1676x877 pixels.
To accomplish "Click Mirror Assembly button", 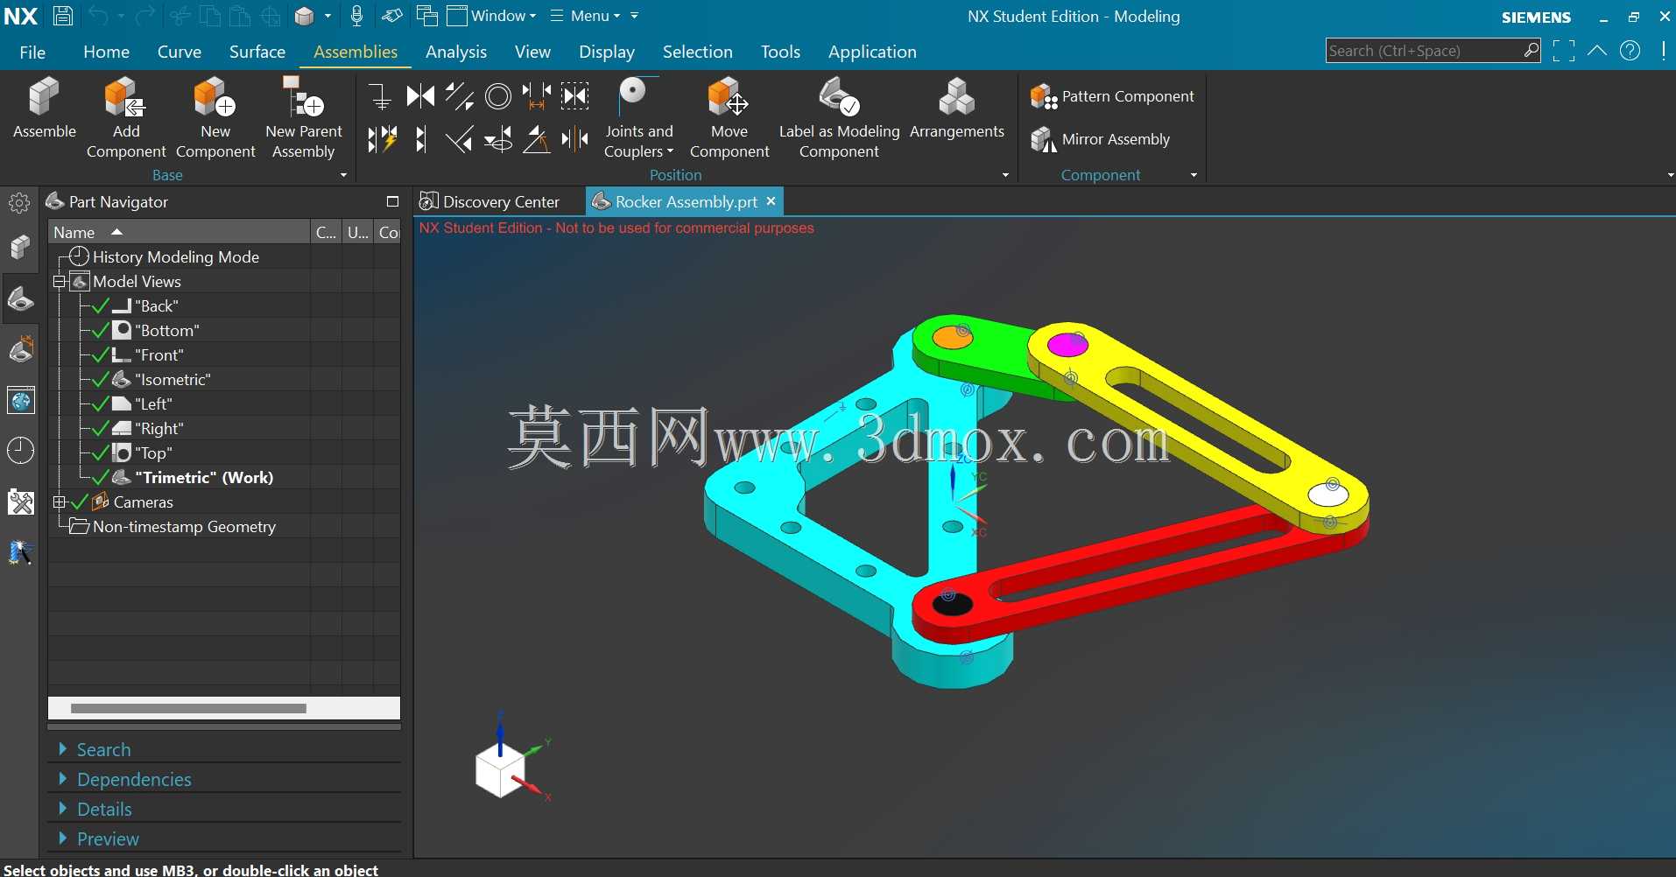I will pyautogui.click(x=1100, y=139).
